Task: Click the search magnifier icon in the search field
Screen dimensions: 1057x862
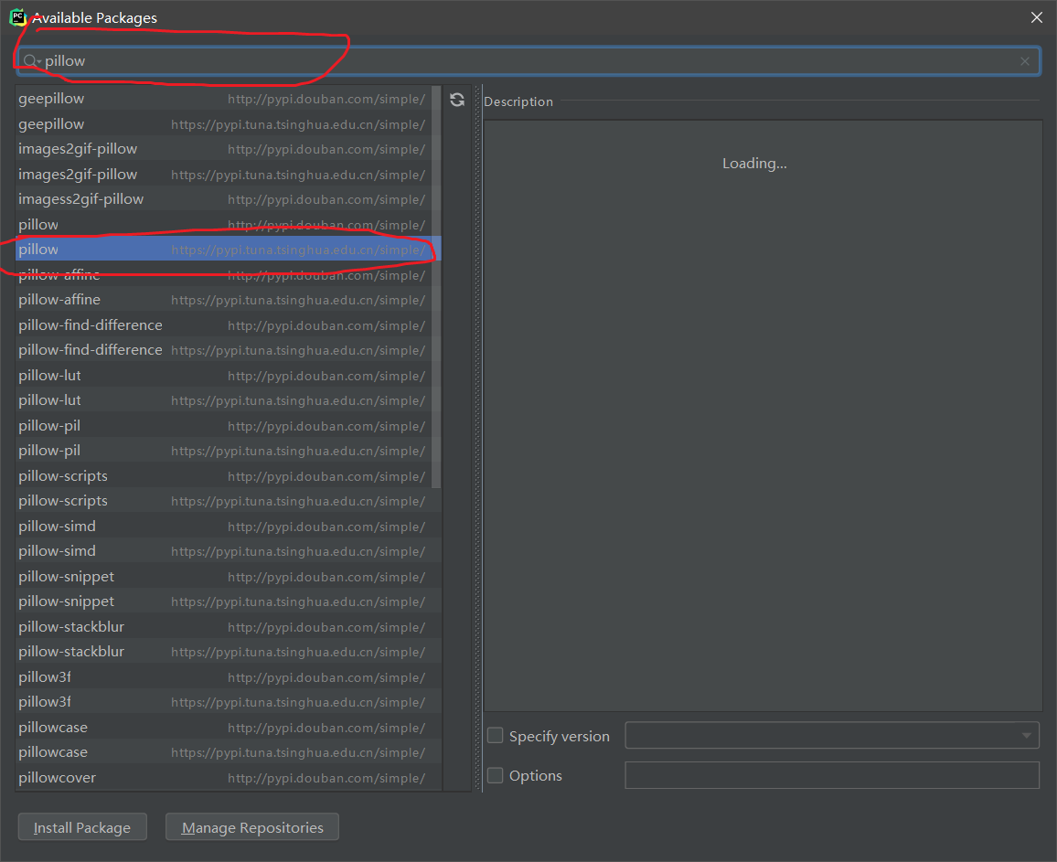Action: tap(30, 61)
